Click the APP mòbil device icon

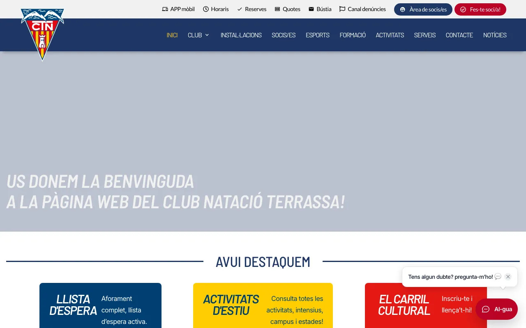point(165,9)
